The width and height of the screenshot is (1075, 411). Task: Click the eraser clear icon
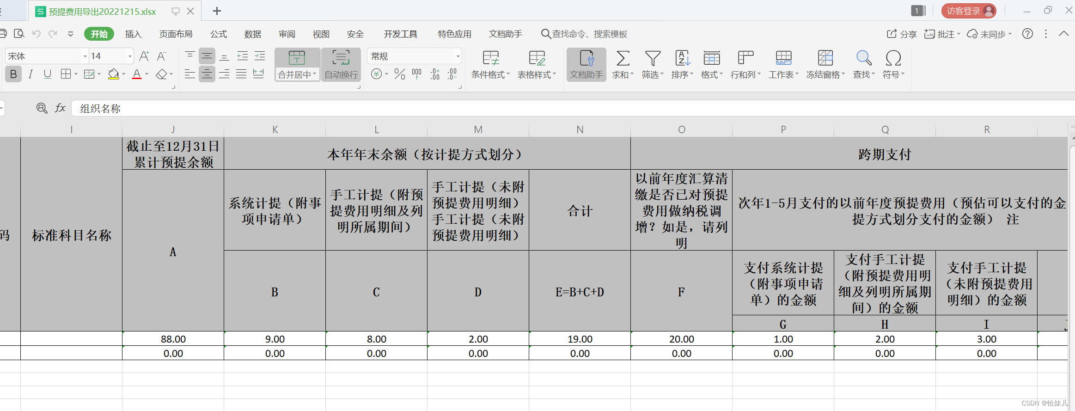pos(161,74)
